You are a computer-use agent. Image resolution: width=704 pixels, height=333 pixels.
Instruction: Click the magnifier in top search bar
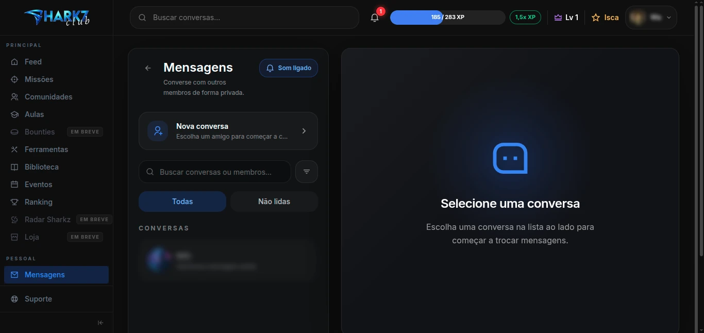pyautogui.click(x=142, y=18)
